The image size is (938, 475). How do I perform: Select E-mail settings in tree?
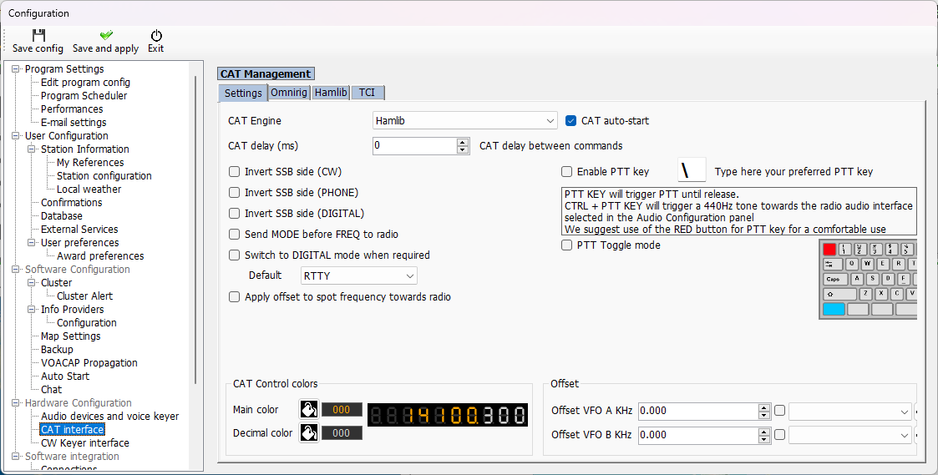pos(74,123)
